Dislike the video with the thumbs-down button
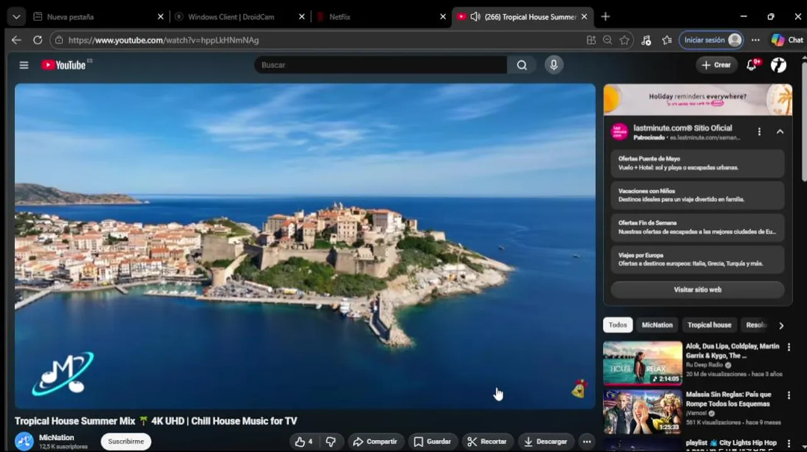The image size is (807, 452). point(331,441)
